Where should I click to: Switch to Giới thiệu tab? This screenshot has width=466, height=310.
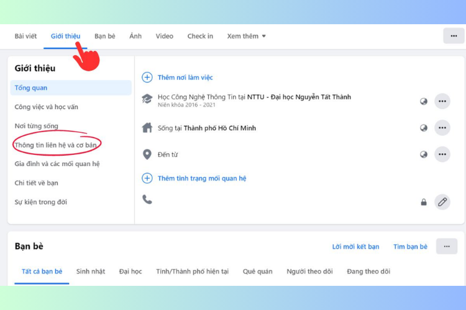coord(65,36)
